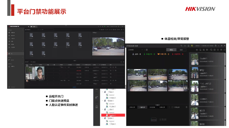Select the 人脸比对 tab
This screenshot has height=128, width=229.
(x=142, y=107)
